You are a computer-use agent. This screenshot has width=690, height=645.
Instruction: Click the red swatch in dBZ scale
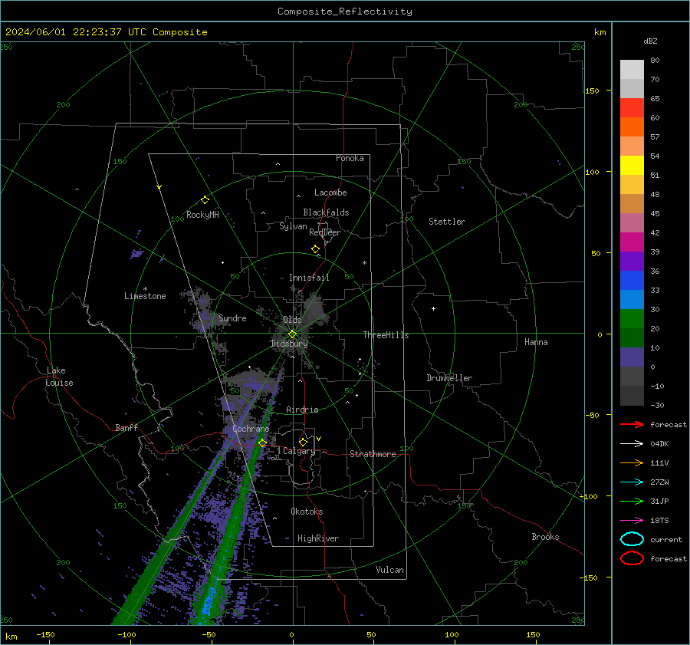tap(632, 108)
